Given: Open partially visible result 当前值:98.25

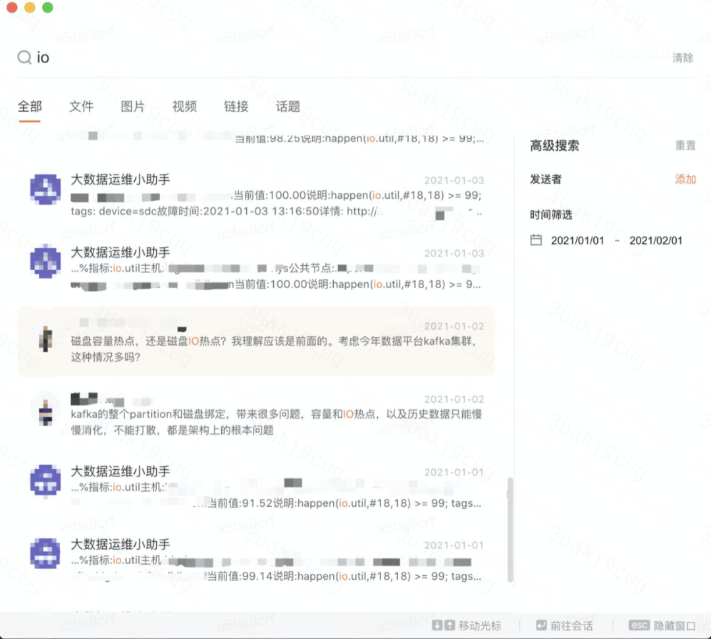Looking at the screenshot, I should point(256,139).
